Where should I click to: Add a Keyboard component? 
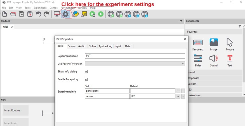click(198, 44)
